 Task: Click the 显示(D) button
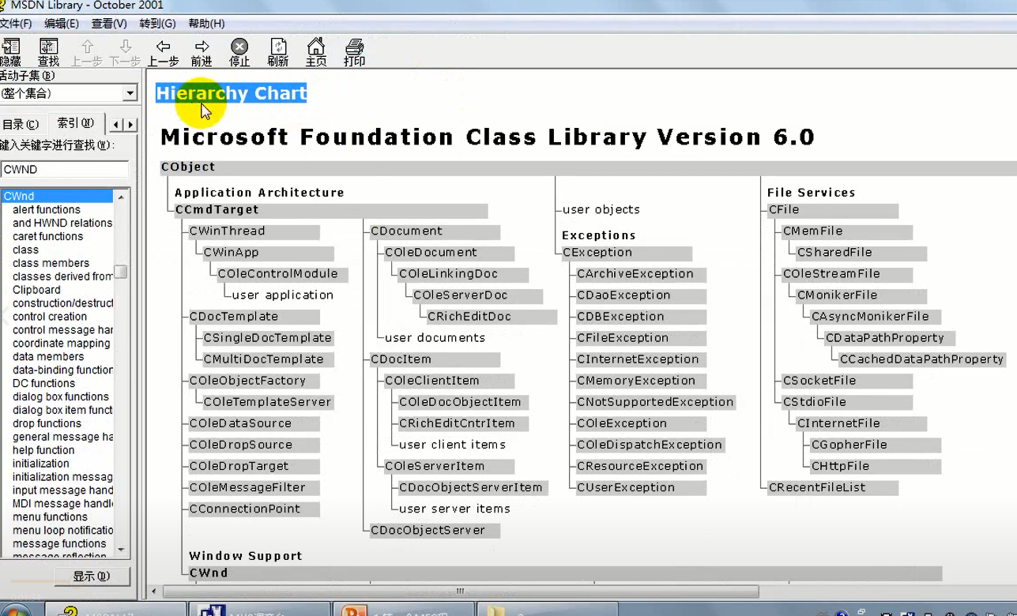[x=91, y=577]
